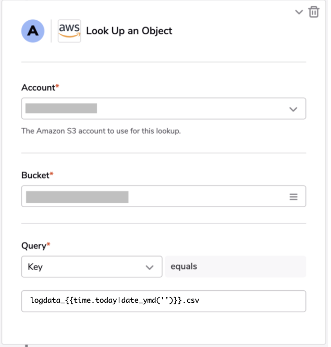Focus the Bucket input field
Image resolution: width=331 pixels, height=347 pixels.
coord(164,196)
